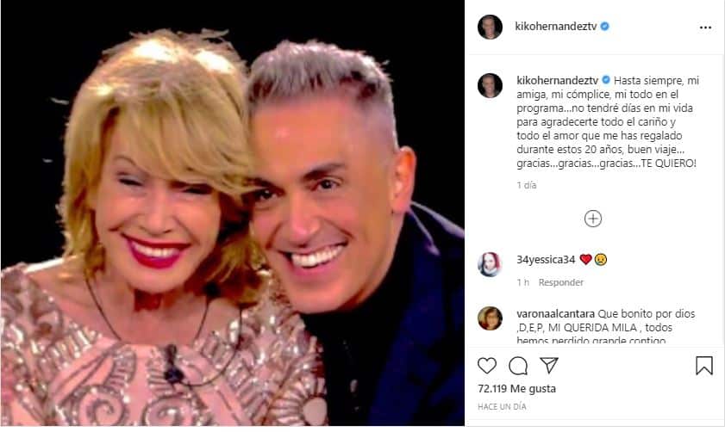Click verified badge next to caption username
Image resolution: width=725 pixels, height=432 pixels.
pos(606,80)
